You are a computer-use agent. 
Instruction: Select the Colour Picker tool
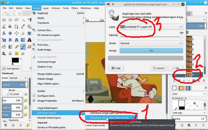23,27
